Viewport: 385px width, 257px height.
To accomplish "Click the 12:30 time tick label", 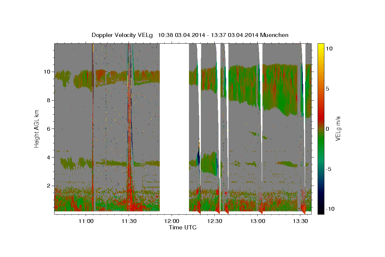I will [215, 221].
